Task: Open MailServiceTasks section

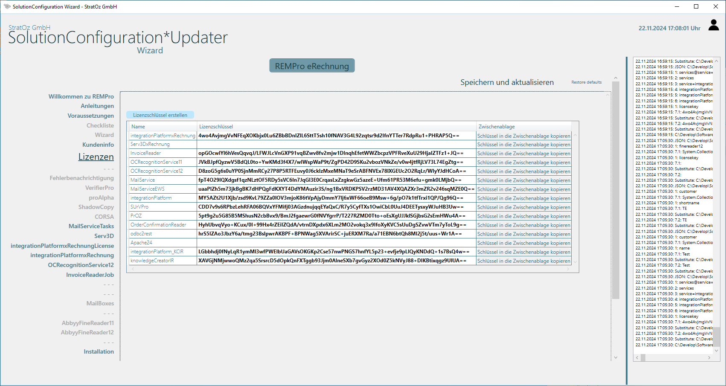Action: (91, 226)
